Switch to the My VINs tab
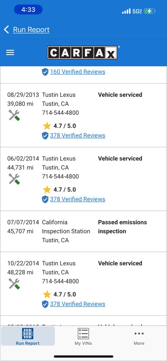Screen dimensions: 167x361 pos(83,337)
